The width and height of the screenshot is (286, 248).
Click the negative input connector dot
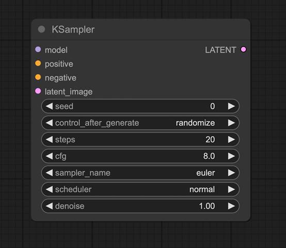click(38, 77)
